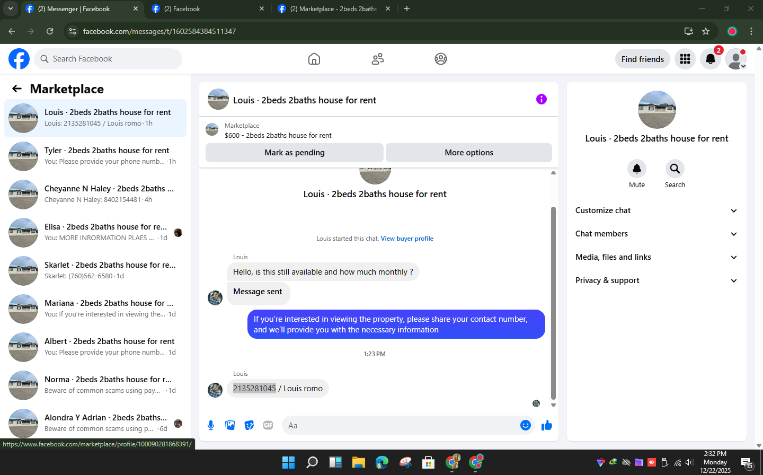
Task: Click the Facebook logo
Action: [19, 59]
